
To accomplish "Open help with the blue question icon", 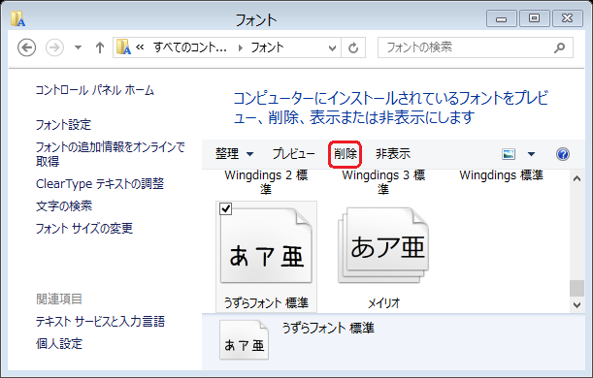I will [x=563, y=154].
